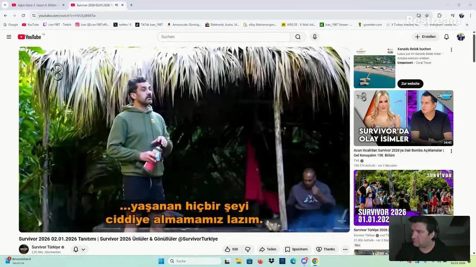Dislike the video with the thumbs-down

248,249
